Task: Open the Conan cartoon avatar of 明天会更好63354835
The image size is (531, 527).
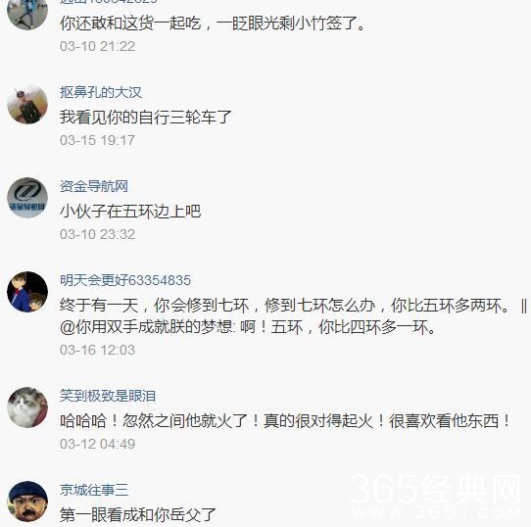Action: [x=27, y=292]
